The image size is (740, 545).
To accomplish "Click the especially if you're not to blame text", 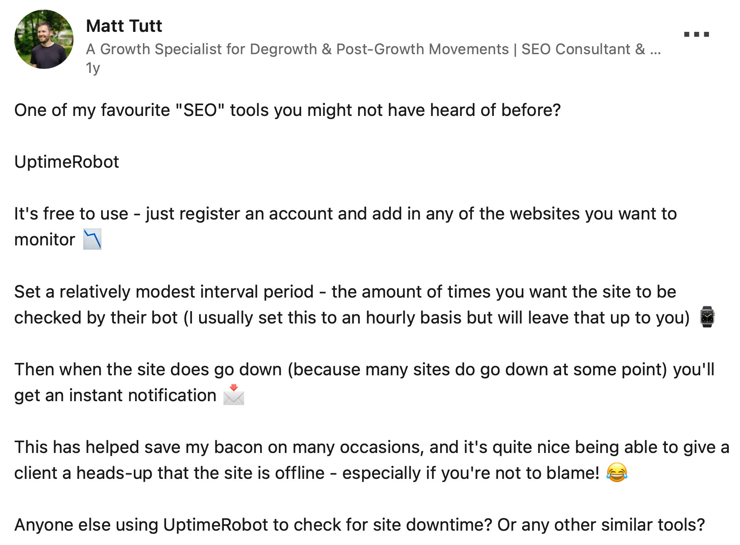I will (471, 473).
